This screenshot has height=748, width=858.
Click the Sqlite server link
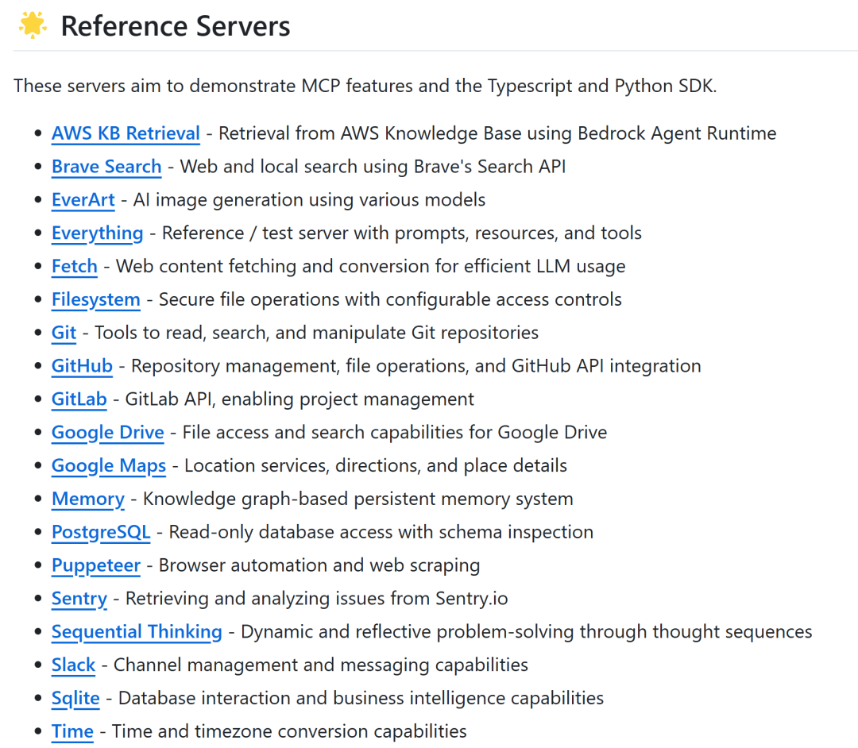(75, 698)
